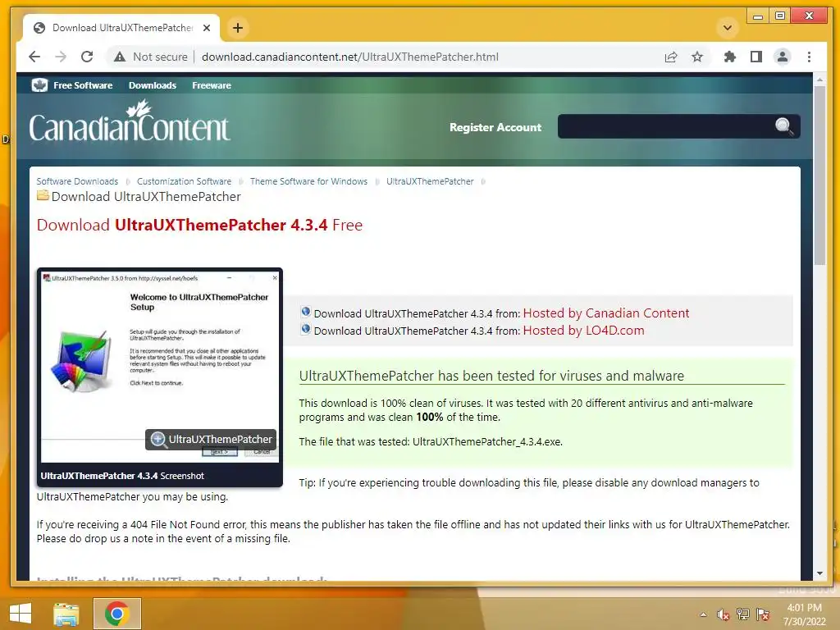Click page scrollbar down arrow
The height and width of the screenshot is (630, 840).
tap(819, 573)
